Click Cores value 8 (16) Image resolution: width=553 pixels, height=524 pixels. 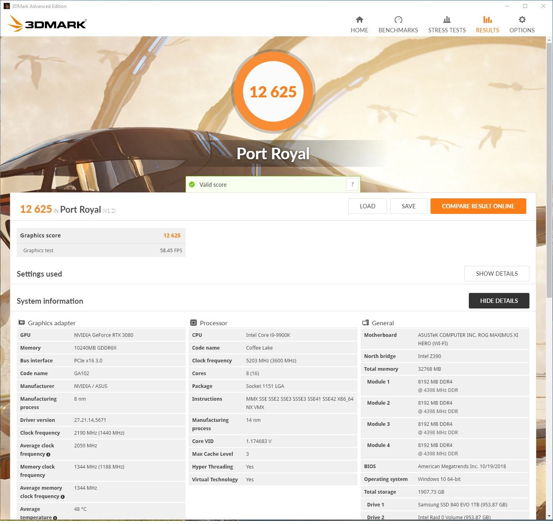(x=253, y=373)
